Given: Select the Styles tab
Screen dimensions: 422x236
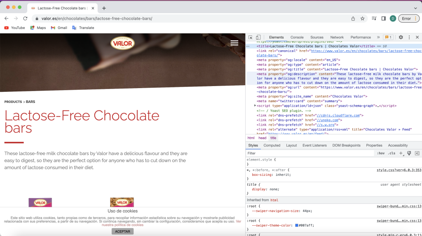Looking at the screenshot, I should [253, 145].
